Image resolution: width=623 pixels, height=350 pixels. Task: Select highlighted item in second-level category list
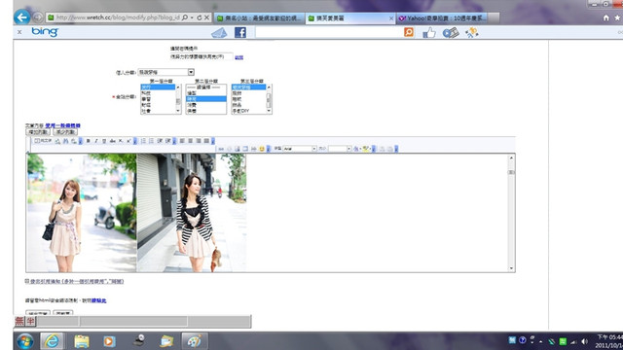click(205, 99)
